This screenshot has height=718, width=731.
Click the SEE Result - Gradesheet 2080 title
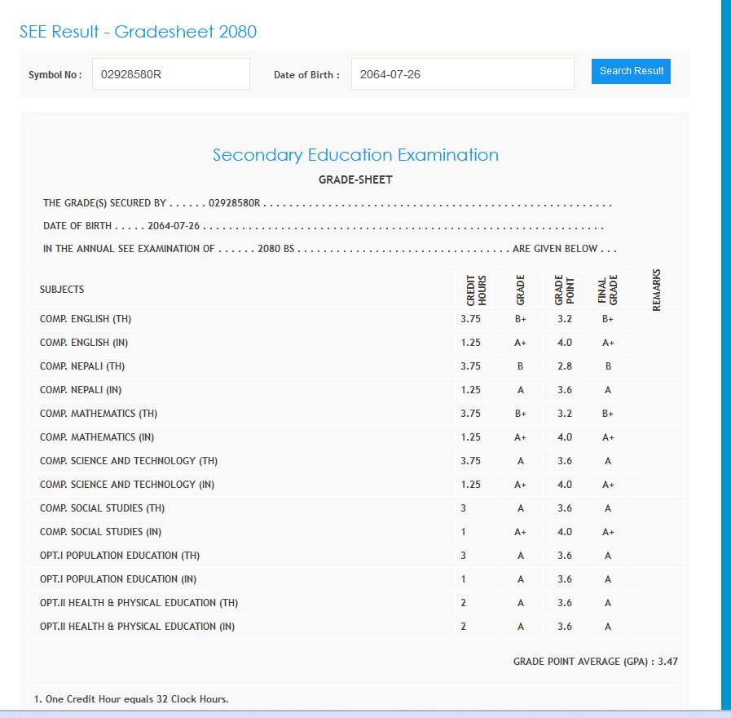point(138,32)
